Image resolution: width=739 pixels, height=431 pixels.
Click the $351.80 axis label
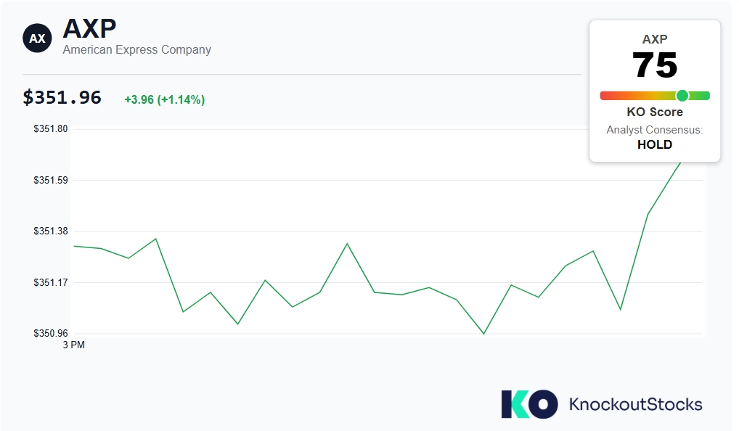pos(50,128)
